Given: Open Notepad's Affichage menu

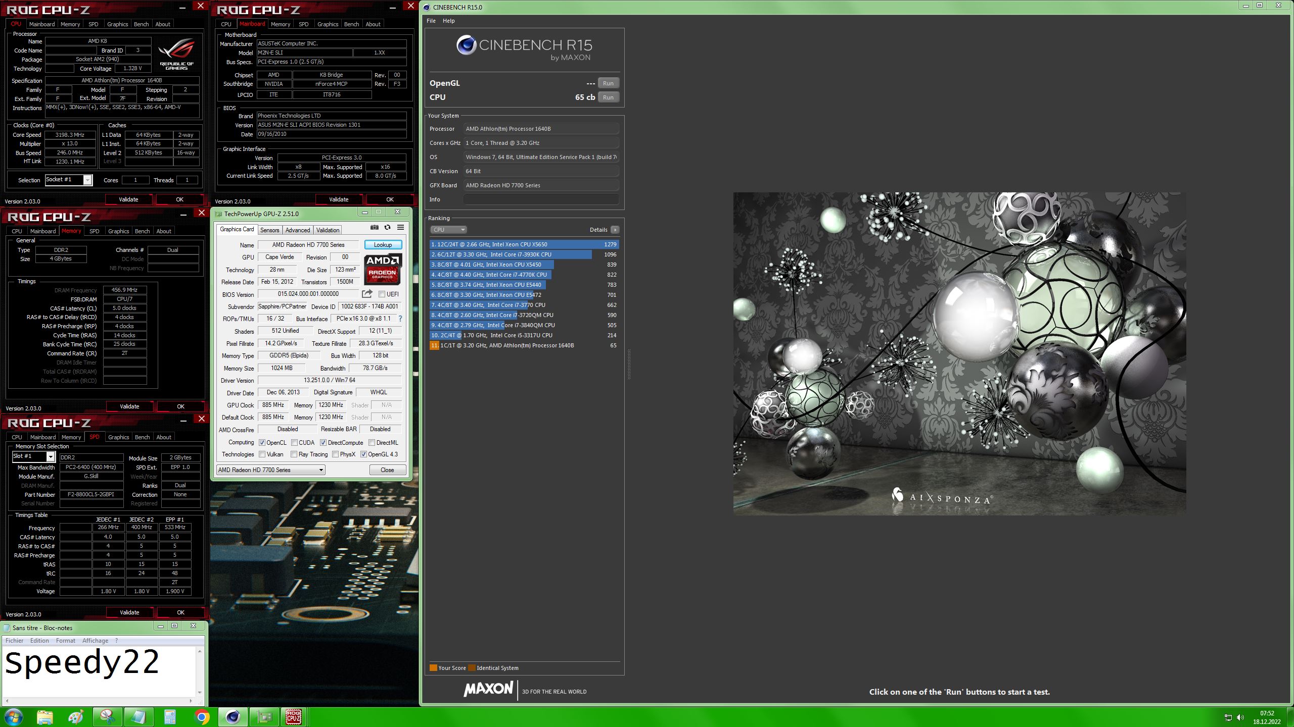Looking at the screenshot, I should point(95,640).
